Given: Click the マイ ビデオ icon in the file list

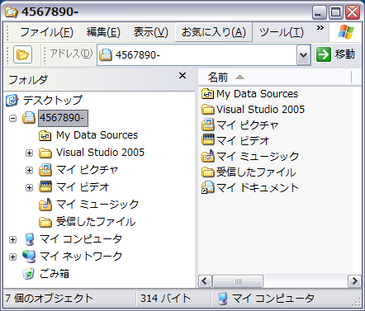Looking at the screenshot, I should click(208, 140).
